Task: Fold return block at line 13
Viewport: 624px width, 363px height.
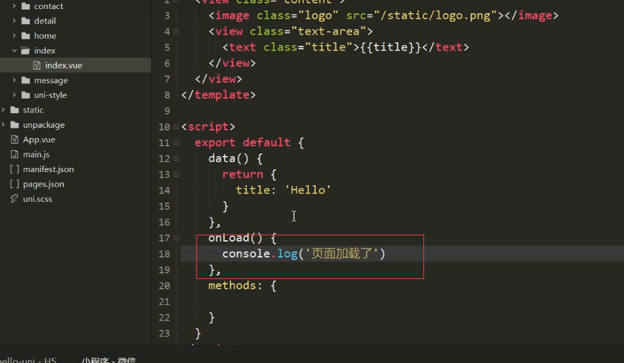Action: (x=176, y=174)
